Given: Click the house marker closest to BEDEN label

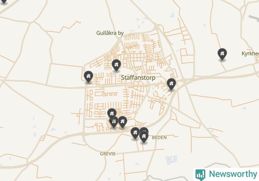Looking at the screenshot, I should tap(144, 137).
